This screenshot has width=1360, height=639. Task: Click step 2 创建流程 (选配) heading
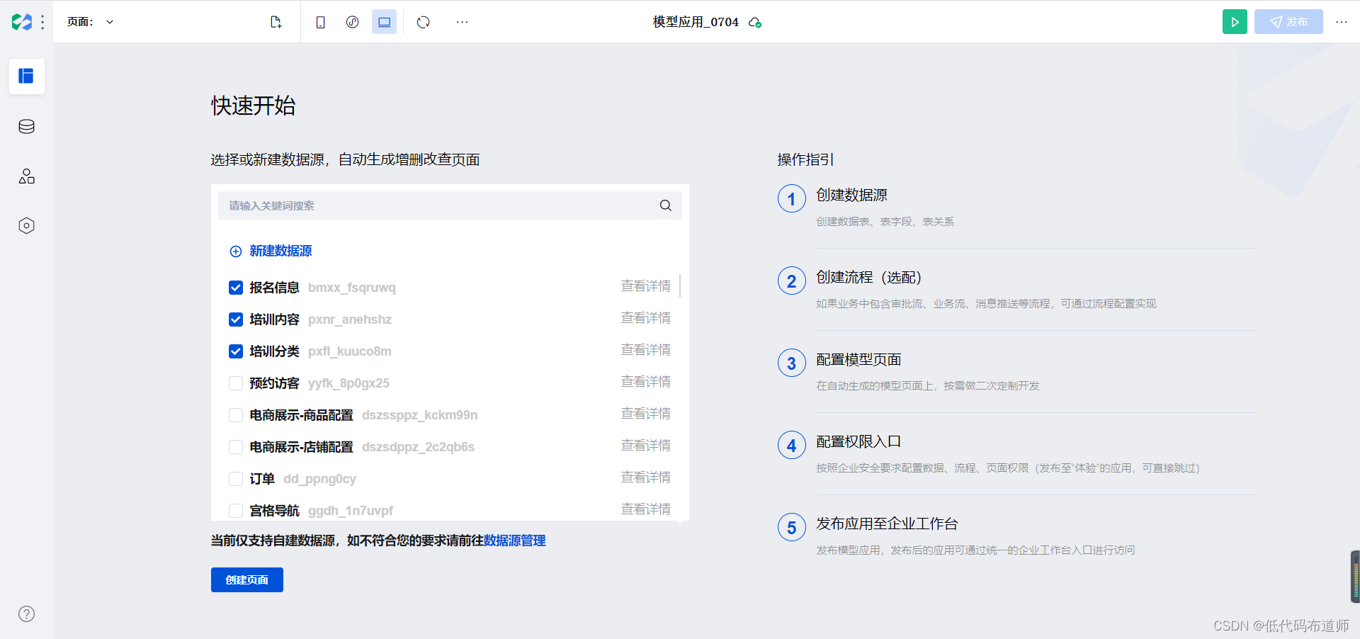pyautogui.click(x=869, y=277)
